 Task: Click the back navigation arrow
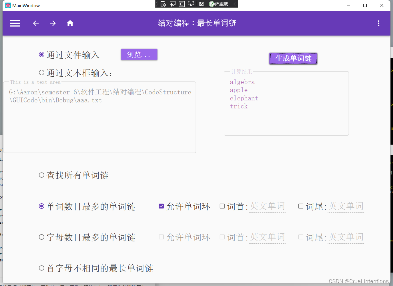36,23
